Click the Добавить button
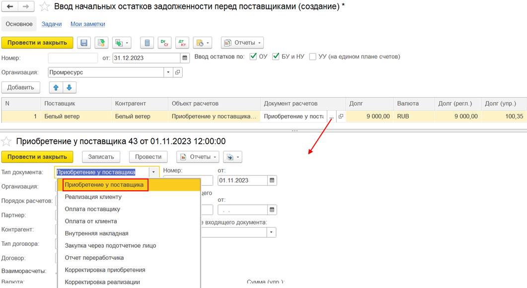This screenshot has height=288, width=527. (20, 88)
